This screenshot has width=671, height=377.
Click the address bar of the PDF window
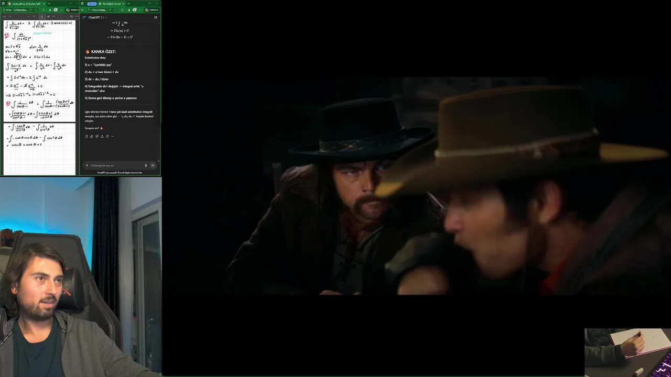(20, 10)
